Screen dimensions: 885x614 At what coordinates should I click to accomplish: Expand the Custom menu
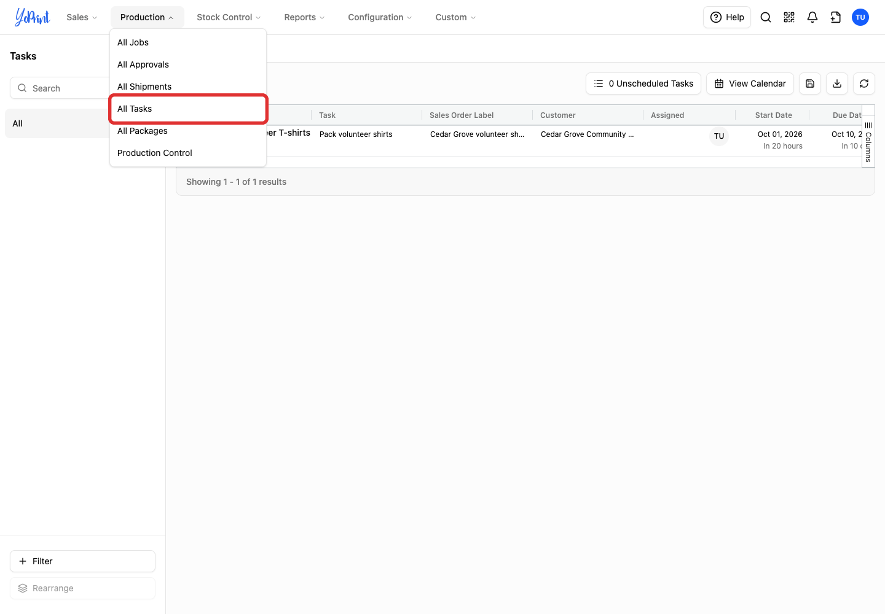(455, 17)
